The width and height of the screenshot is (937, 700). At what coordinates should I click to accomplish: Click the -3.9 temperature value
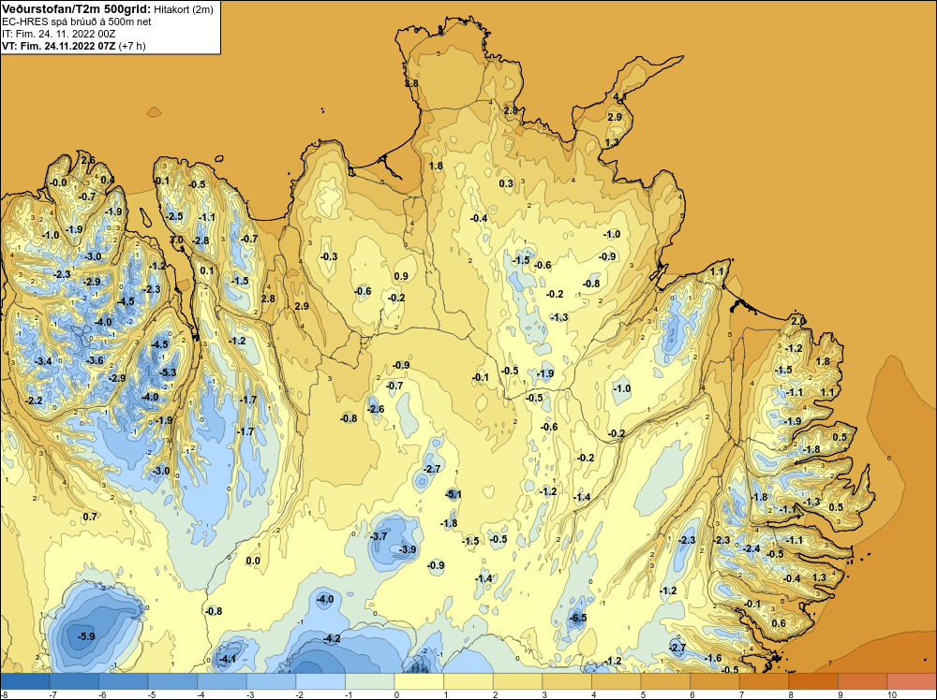(408, 549)
